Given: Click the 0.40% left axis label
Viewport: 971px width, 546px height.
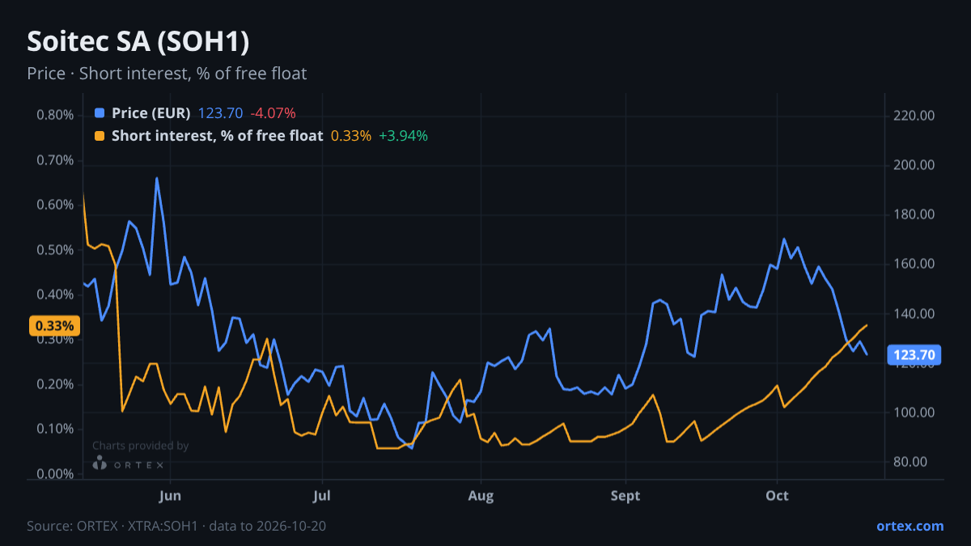Looking at the screenshot, I should (55, 294).
